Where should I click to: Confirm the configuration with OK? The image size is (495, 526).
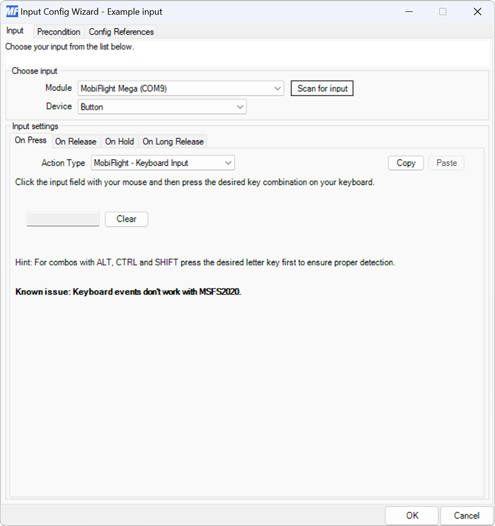(x=411, y=515)
